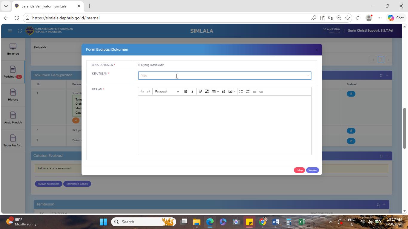
Task: Collapse the Tembusan panel
Action: [x=384, y=205]
